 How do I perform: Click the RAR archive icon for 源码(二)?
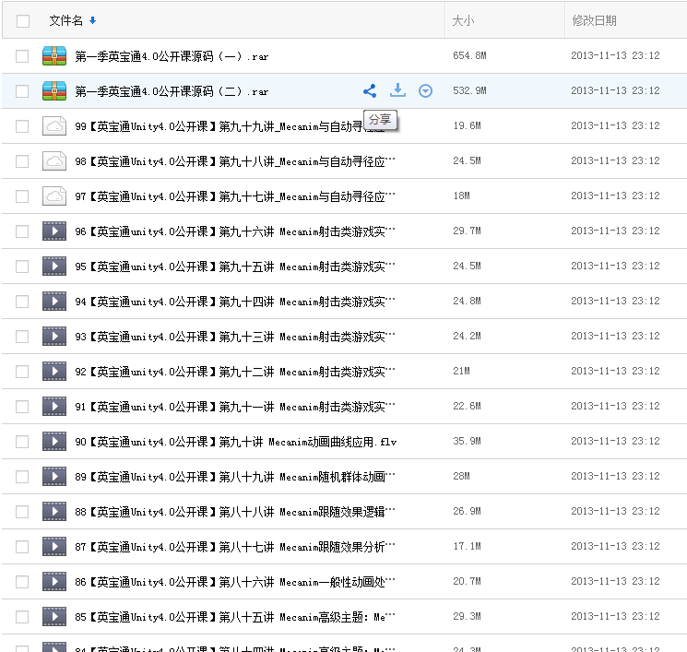click(x=54, y=91)
